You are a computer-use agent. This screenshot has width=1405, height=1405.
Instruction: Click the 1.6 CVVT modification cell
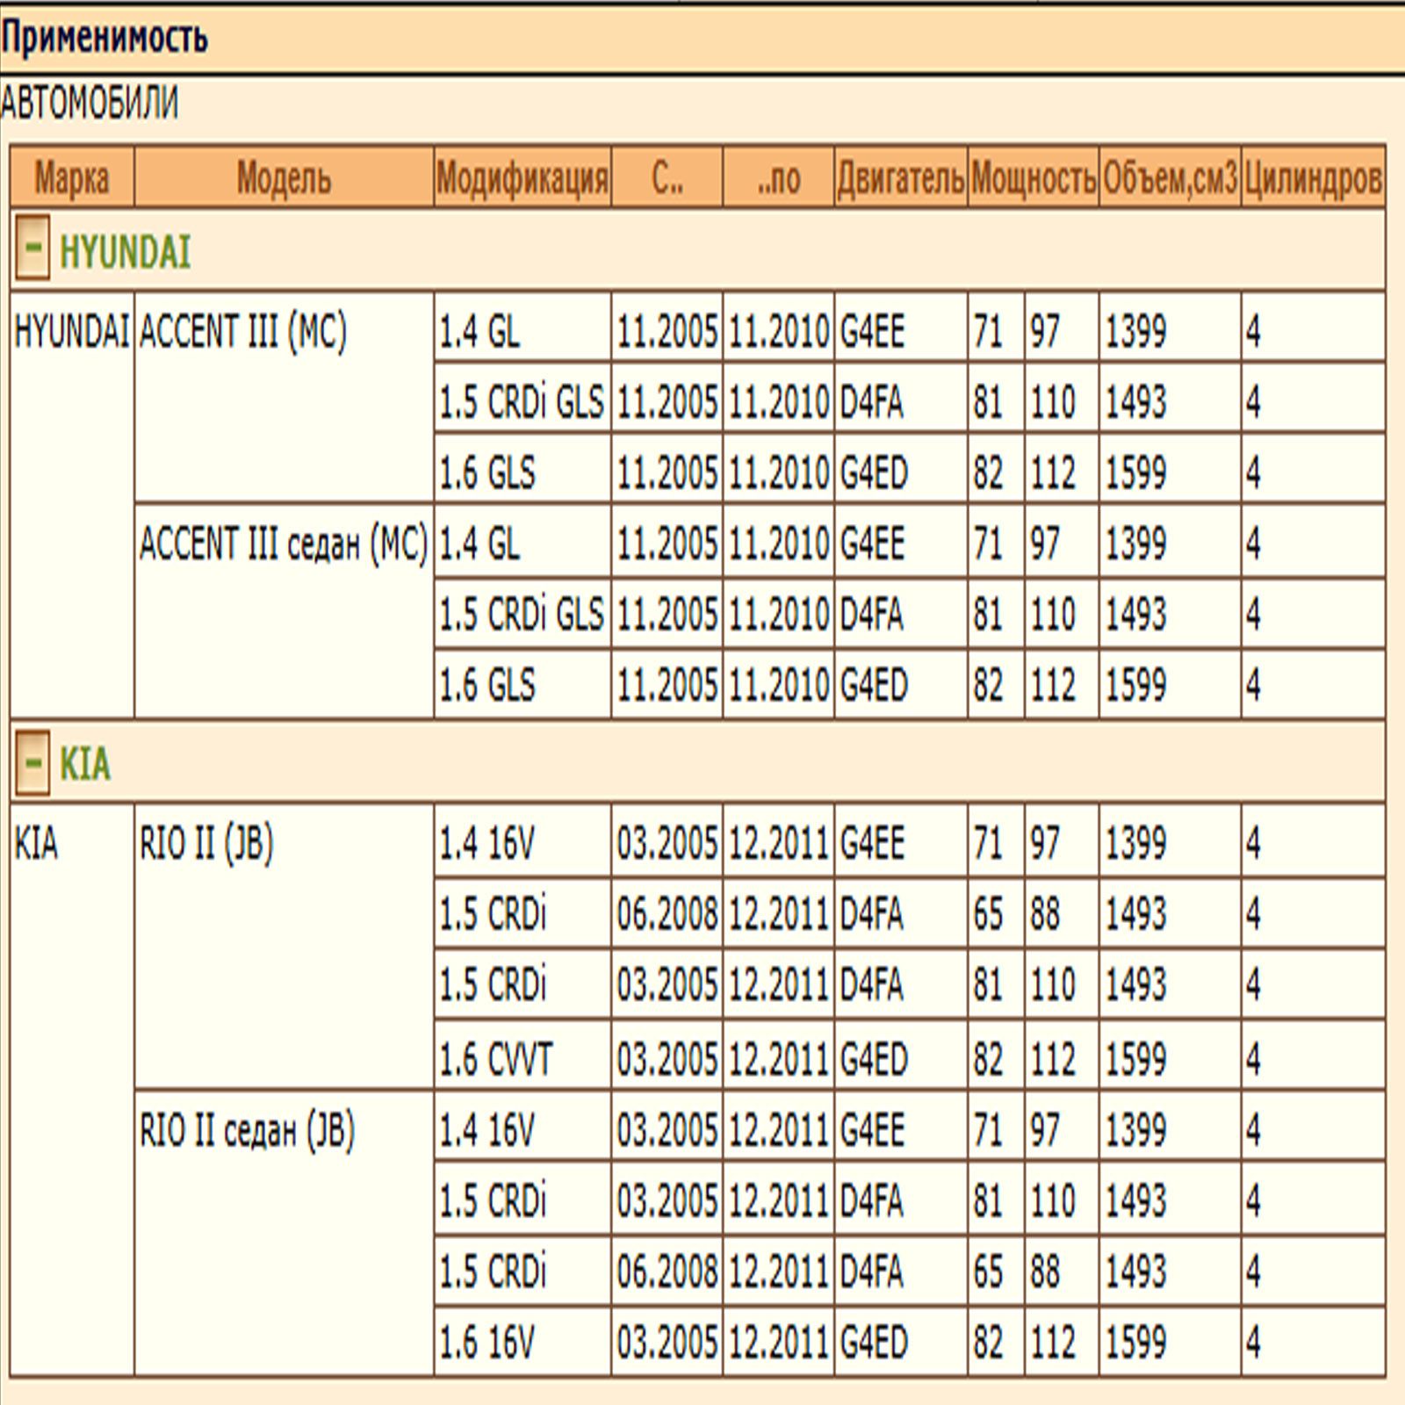[522, 1056]
